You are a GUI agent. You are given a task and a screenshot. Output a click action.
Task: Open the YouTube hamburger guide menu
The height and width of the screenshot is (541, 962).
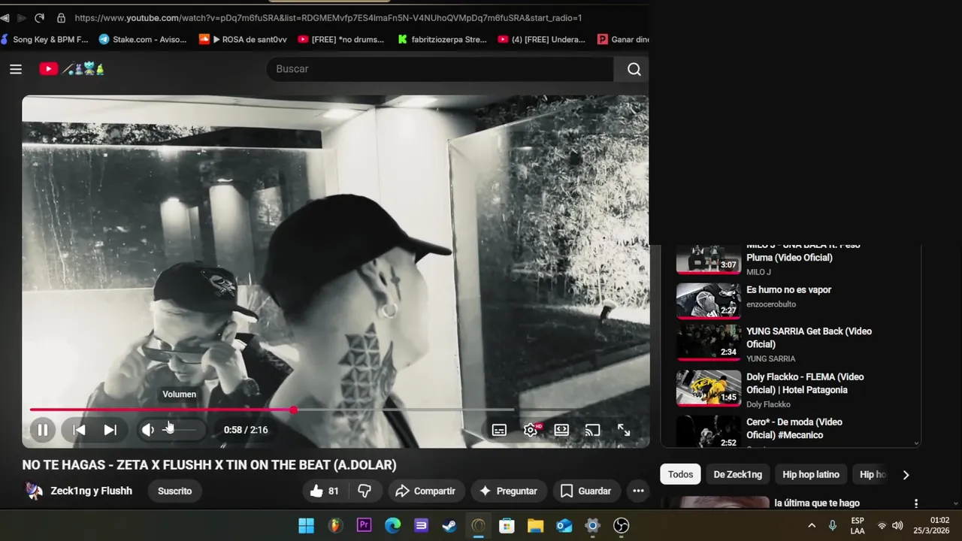(x=16, y=69)
